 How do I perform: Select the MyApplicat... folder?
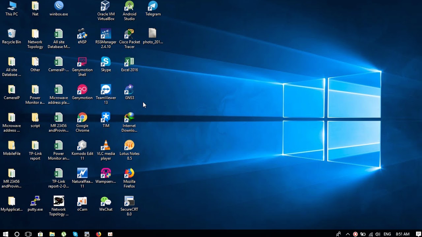point(12,204)
